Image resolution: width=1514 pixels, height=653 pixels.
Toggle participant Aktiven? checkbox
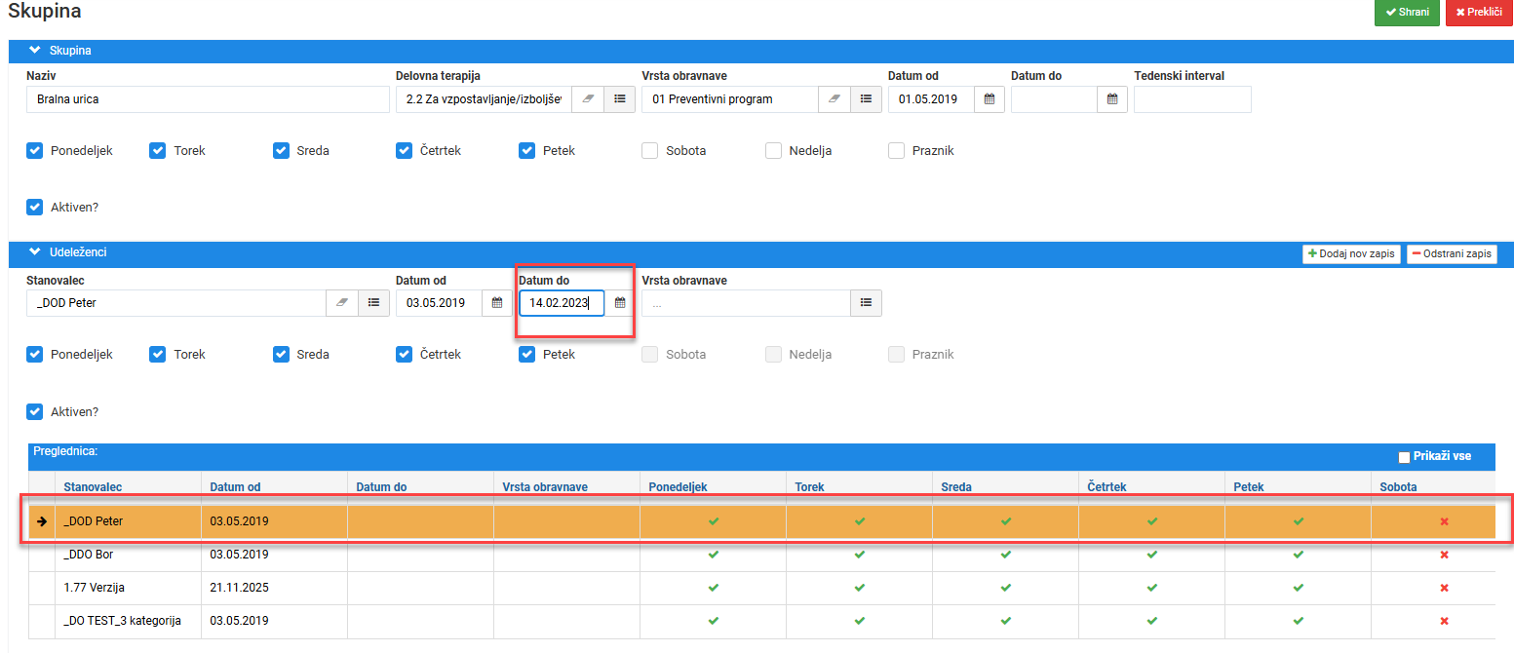pos(34,411)
